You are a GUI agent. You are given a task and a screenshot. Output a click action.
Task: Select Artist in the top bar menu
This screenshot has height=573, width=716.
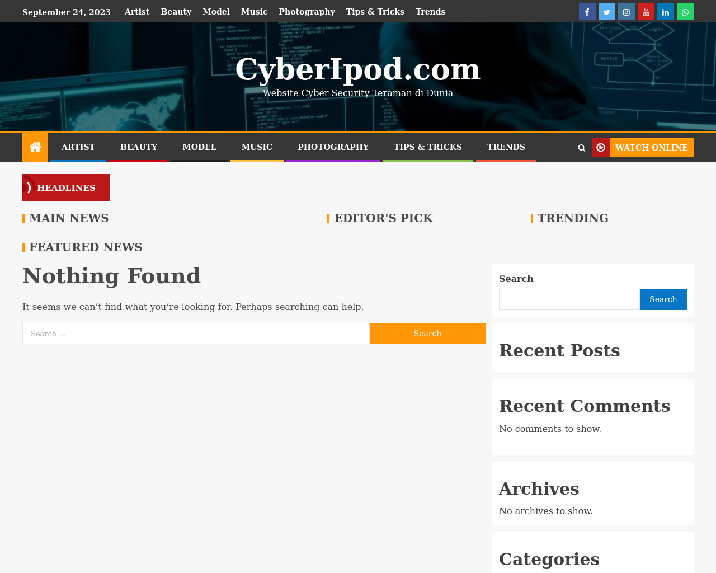[137, 12]
